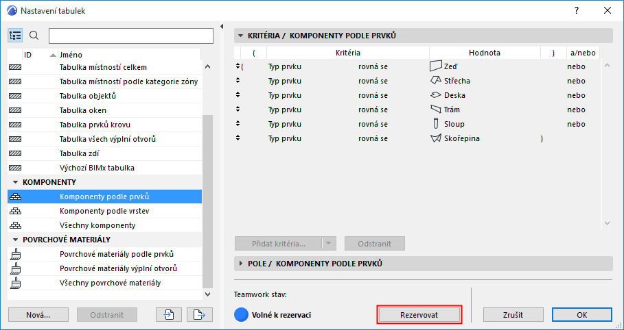Image resolution: width=624 pixels, height=330 pixels.
Task: Toggle the tree view mode icon
Action: pos(16,36)
